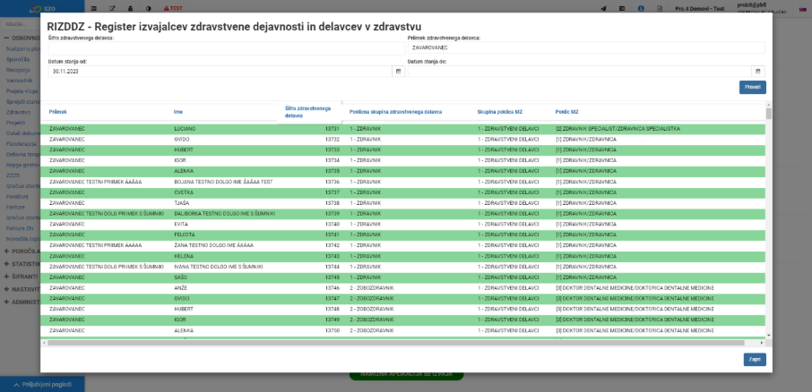The image size is (812, 392).
Task: Sort by Priimek column header
Action: pyautogui.click(x=58, y=112)
